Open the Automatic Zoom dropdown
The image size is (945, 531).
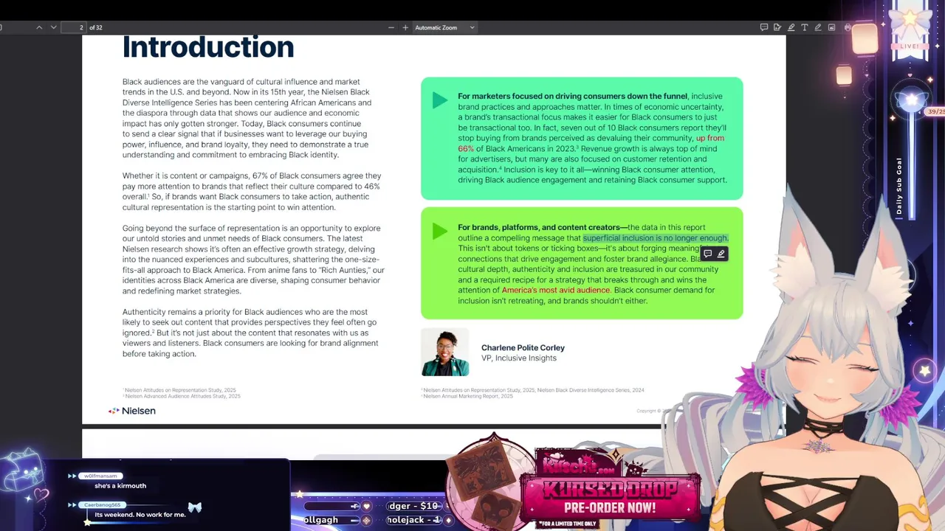pyautogui.click(x=444, y=27)
